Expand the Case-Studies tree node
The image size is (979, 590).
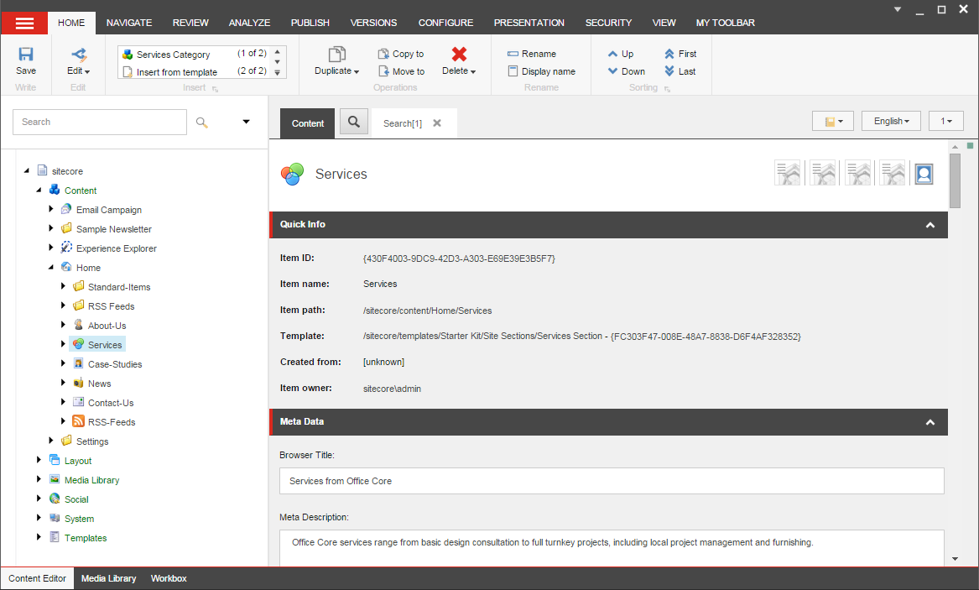[63, 363]
